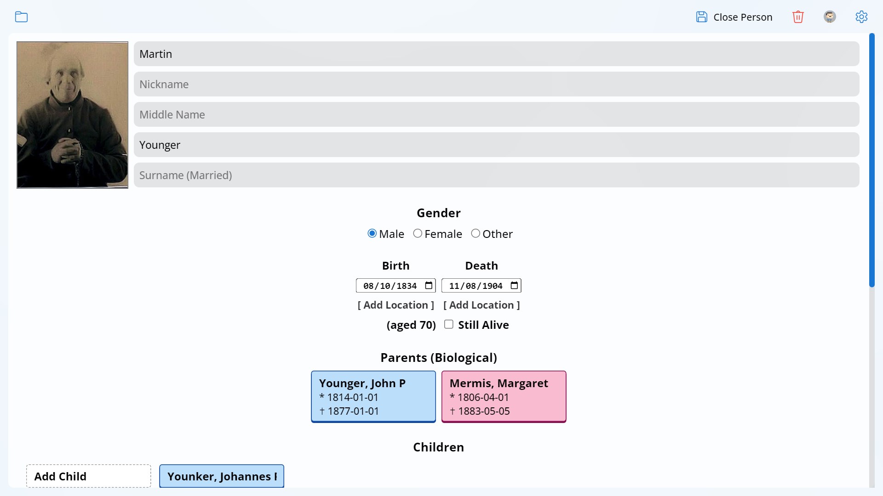Add a location for the birth date
This screenshot has height=496, width=883.
point(396,305)
